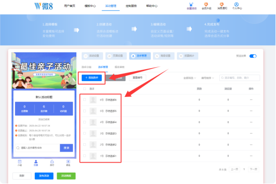Click avatar of 2号 示例选手2

tap(93, 145)
